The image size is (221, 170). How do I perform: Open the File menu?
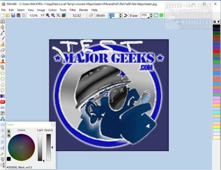(3, 10)
